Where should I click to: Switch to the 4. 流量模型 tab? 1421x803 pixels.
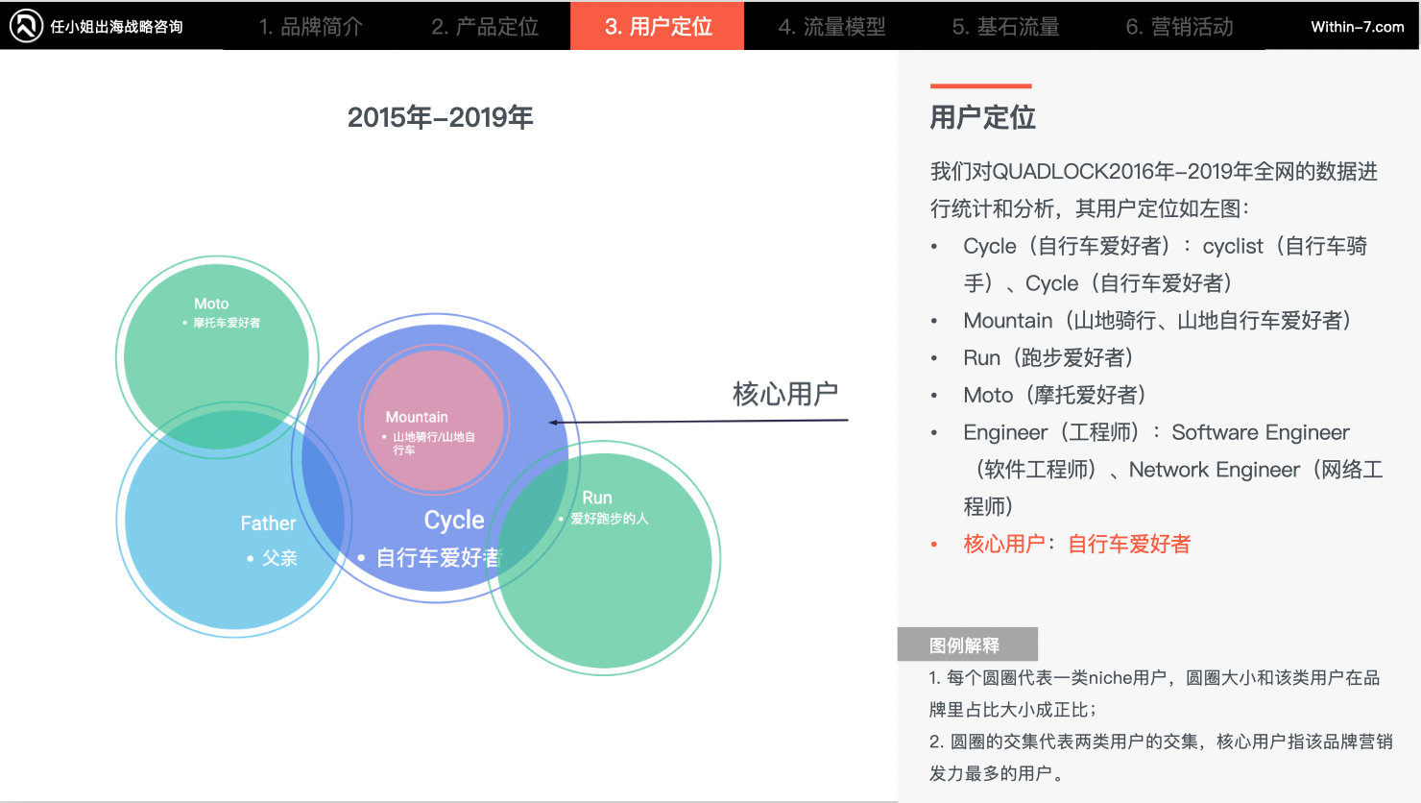pyautogui.click(x=831, y=26)
